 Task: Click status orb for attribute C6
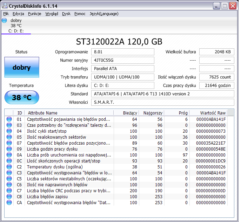pyautogui.click(x=9, y=185)
